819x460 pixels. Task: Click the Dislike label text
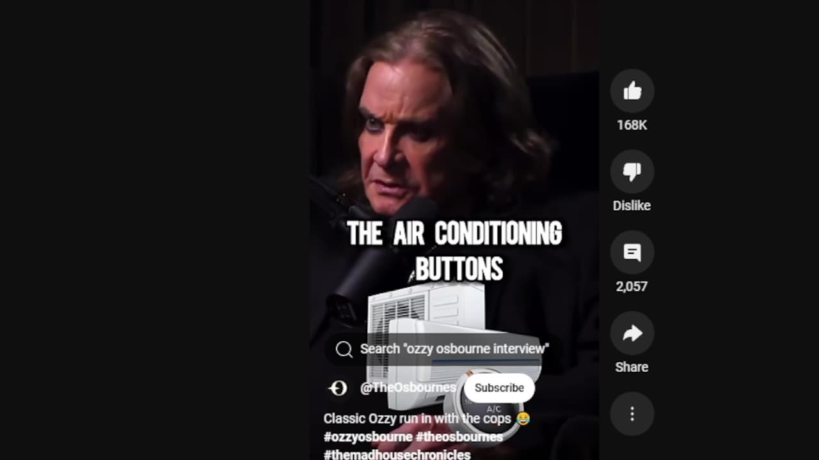(x=632, y=206)
